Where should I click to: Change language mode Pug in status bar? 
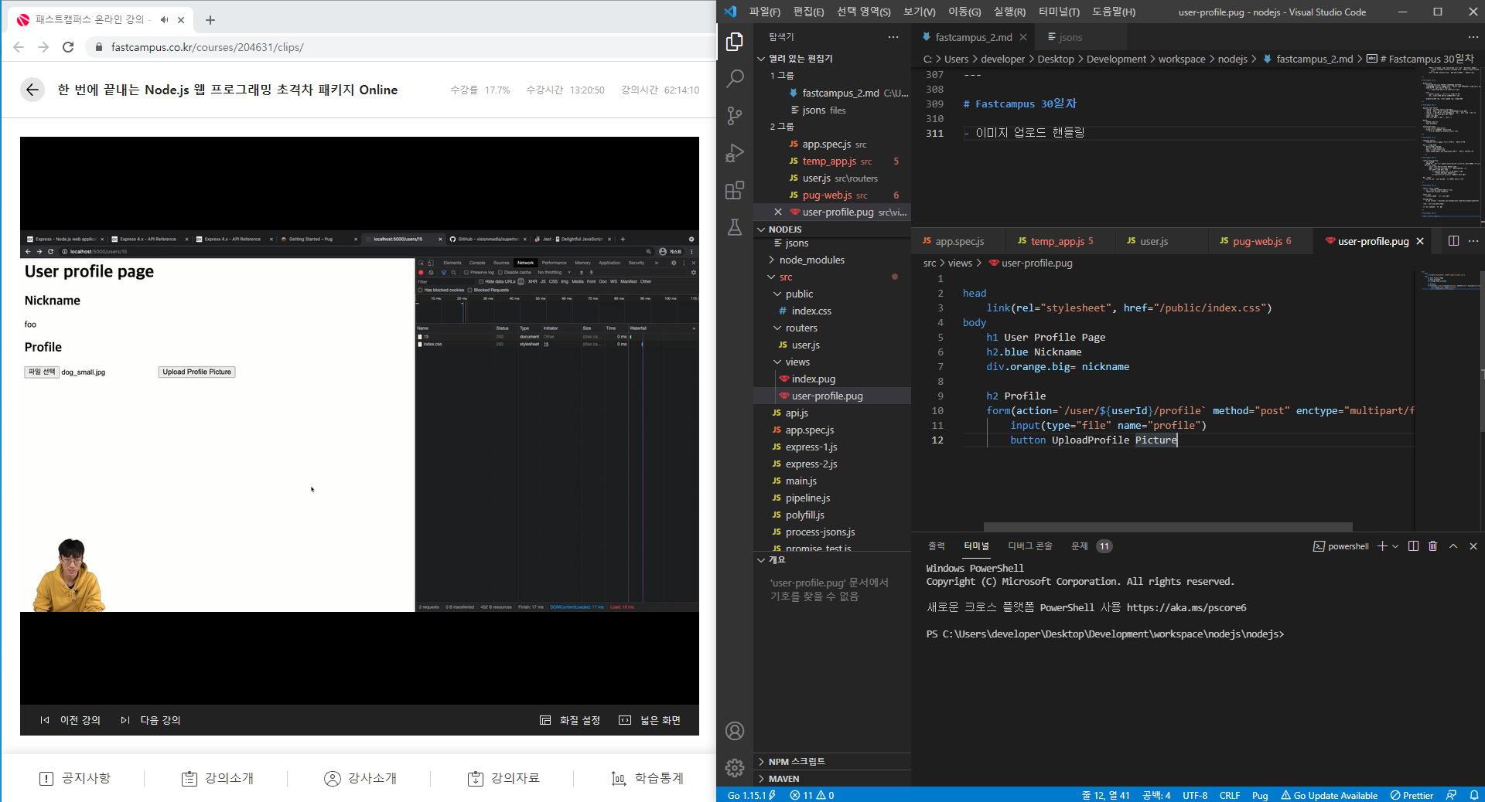1260,795
